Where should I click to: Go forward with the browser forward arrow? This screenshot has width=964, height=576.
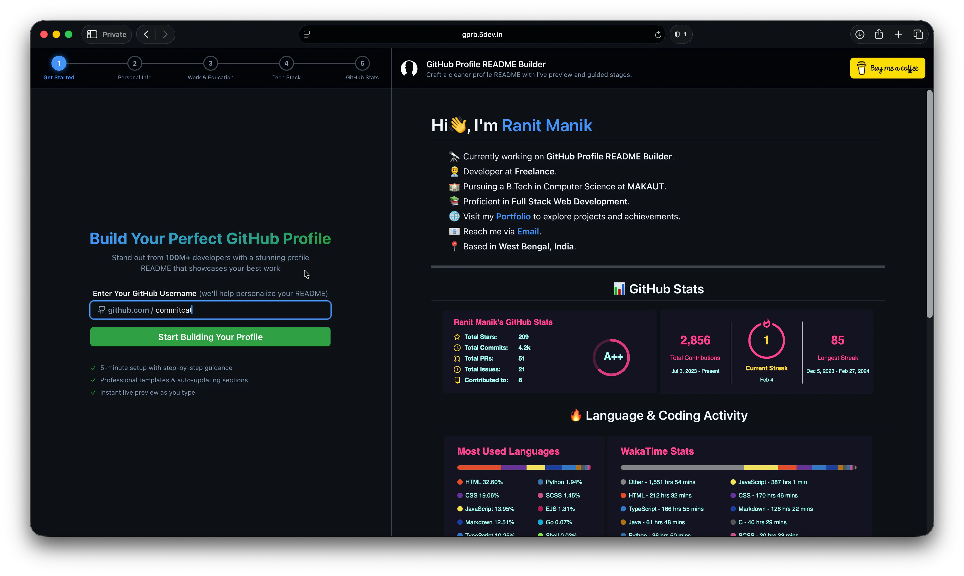[165, 35]
